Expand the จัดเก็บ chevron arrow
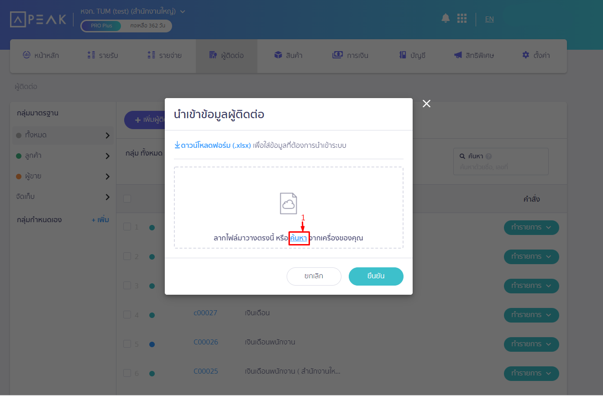603x396 pixels. 108,197
